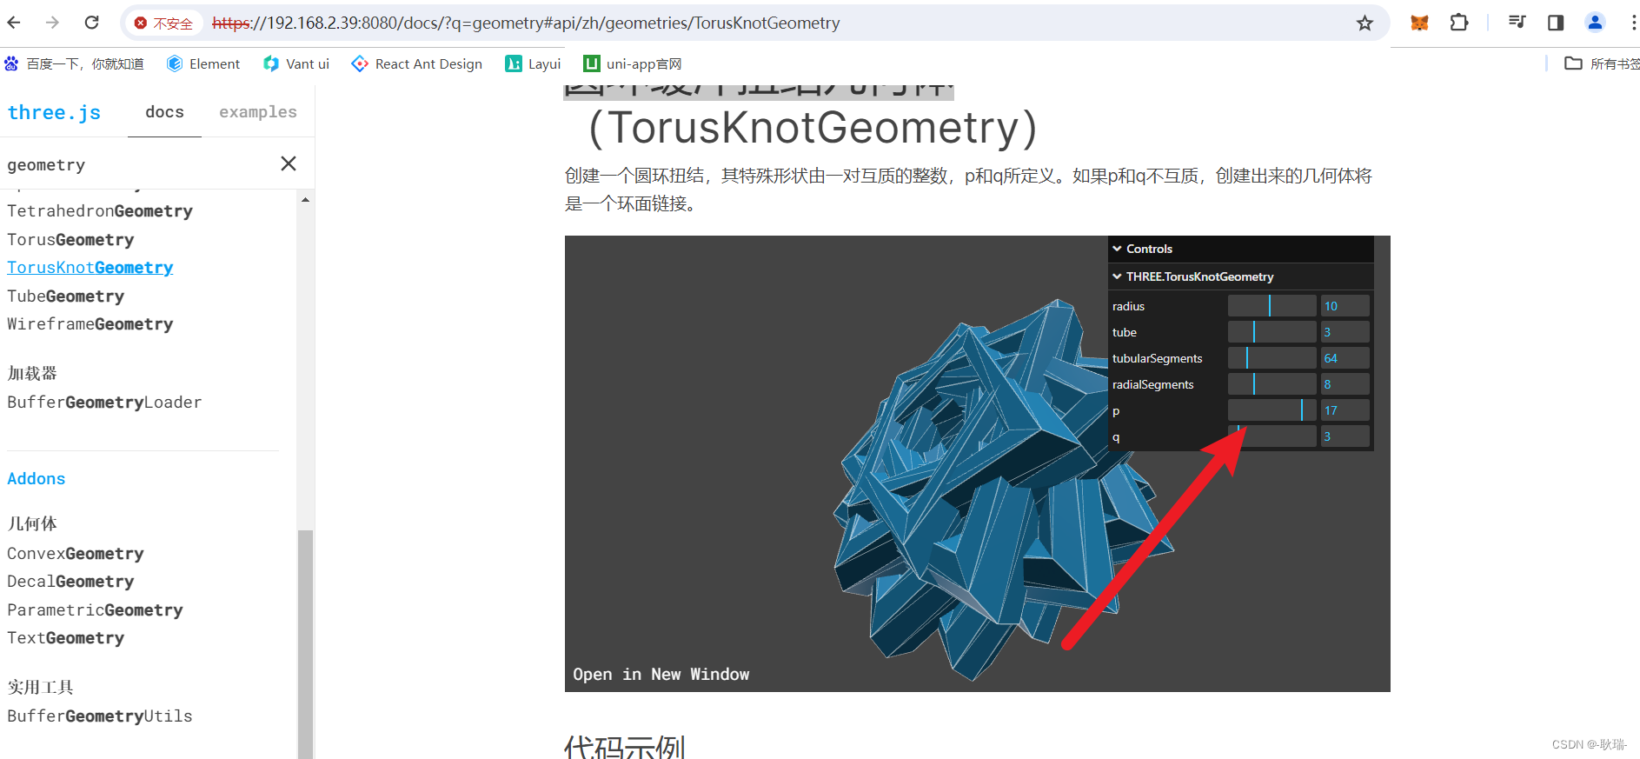Click the tubularSegments slider
Viewport: 1640px width, 759px height.
click(x=1272, y=358)
